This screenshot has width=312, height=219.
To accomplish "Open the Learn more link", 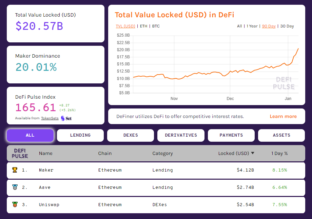I will pos(283,116).
